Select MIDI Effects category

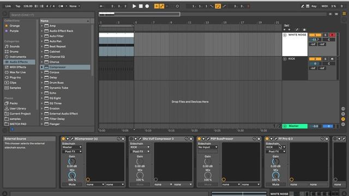pos(18,67)
